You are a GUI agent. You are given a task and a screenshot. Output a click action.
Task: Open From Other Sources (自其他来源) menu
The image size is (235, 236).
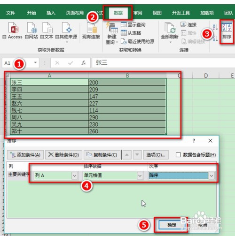click(x=66, y=32)
